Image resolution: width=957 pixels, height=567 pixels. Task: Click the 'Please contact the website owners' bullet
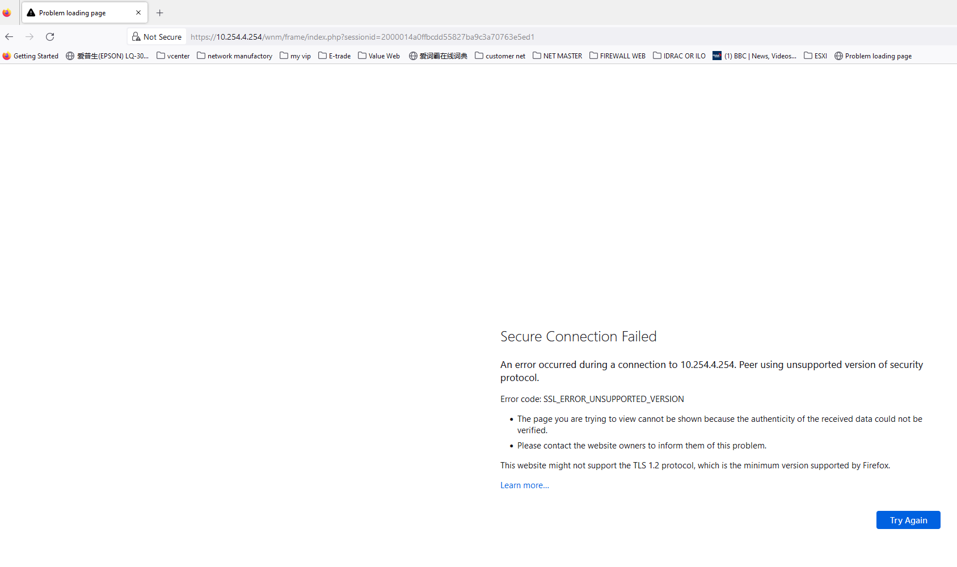(x=642, y=446)
